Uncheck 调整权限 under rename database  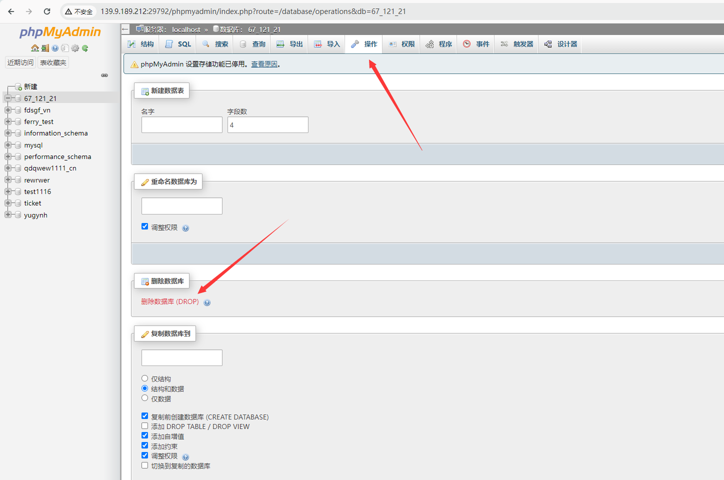point(145,226)
